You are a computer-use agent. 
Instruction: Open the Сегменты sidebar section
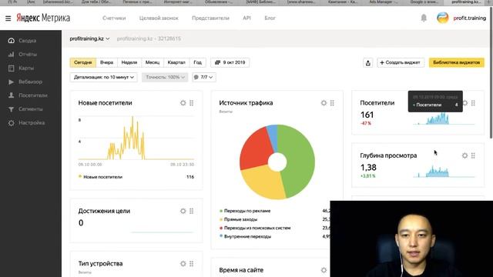coord(31,109)
